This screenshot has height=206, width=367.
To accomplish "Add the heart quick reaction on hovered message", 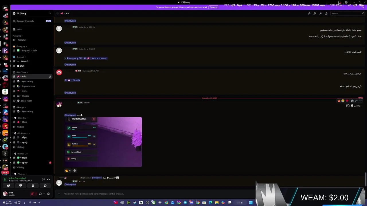I will [347, 101].
